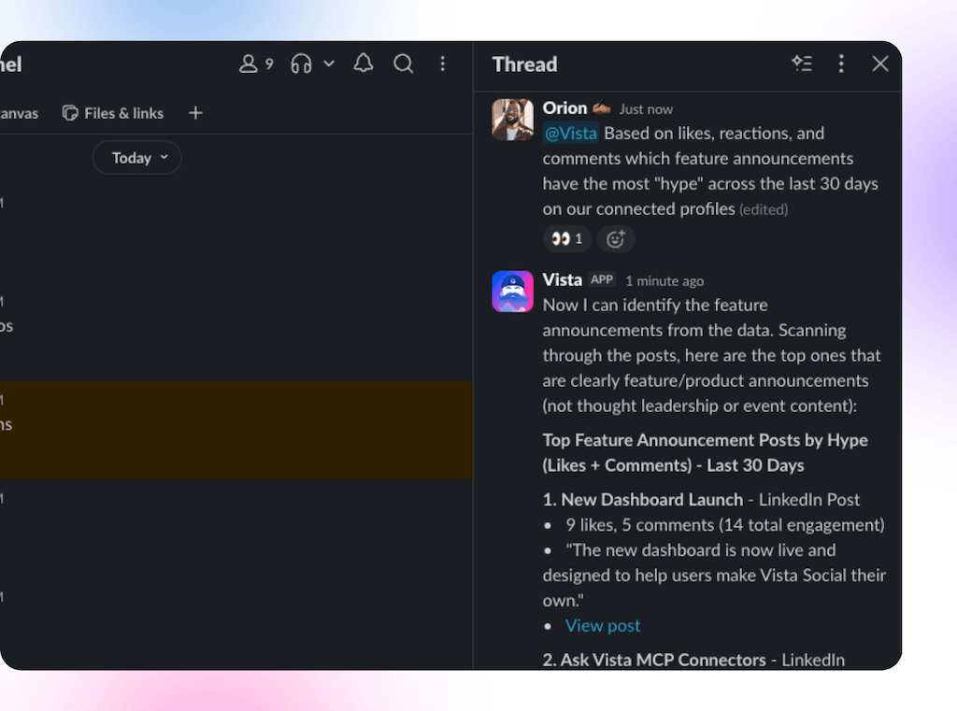Viewport: 957px width, 711px height.
Task: Click the '1 minute ago' timestamp
Action: [x=664, y=280]
